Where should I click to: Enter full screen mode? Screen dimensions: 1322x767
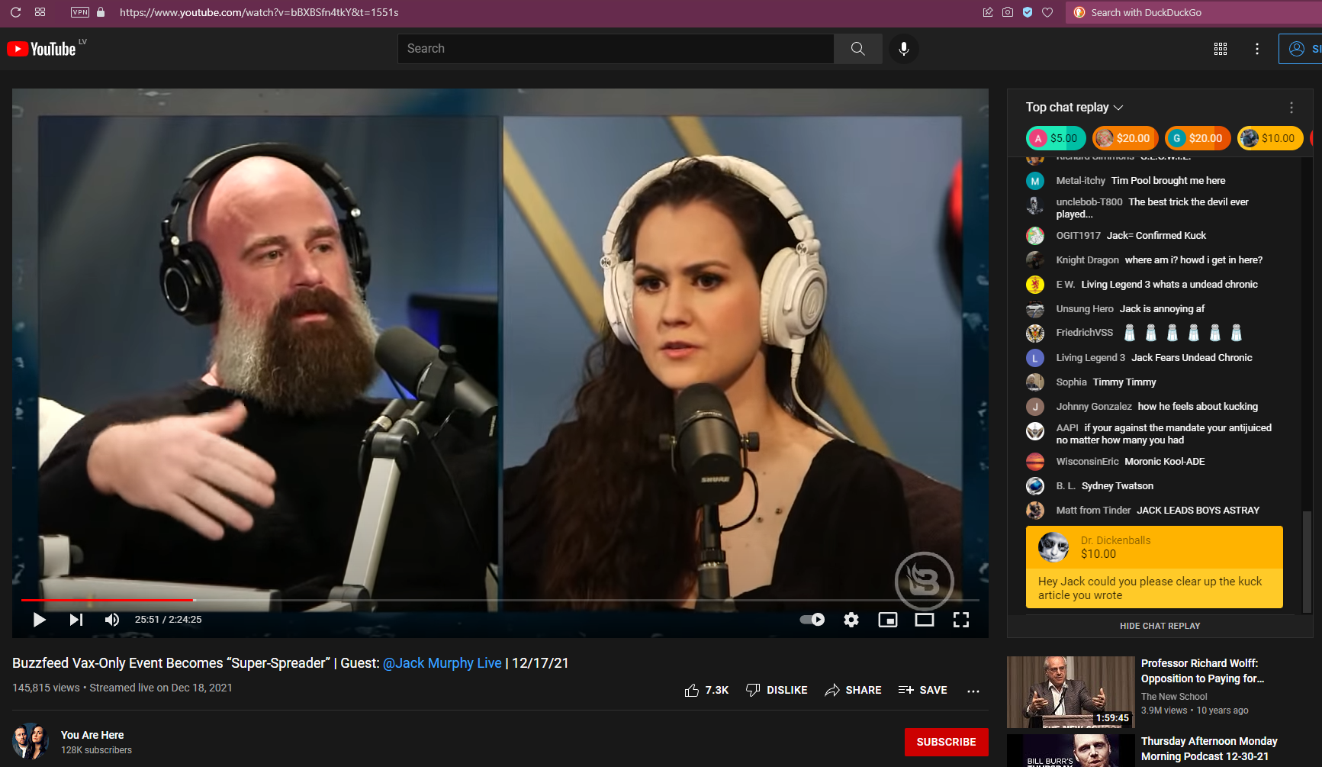(x=961, y=620)
